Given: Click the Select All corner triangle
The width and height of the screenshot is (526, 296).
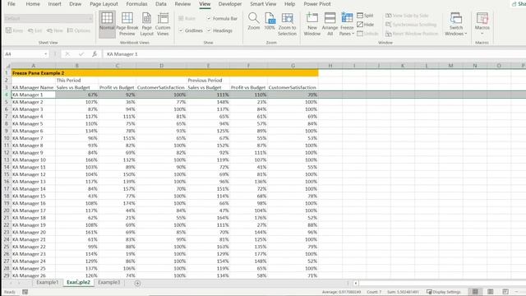Looking at the screenshot, I should [7, 66].
